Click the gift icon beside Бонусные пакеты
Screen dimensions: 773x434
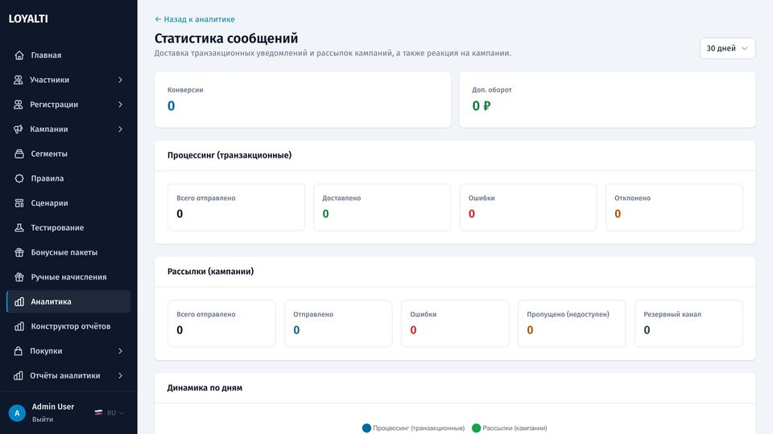click(19, 252)
